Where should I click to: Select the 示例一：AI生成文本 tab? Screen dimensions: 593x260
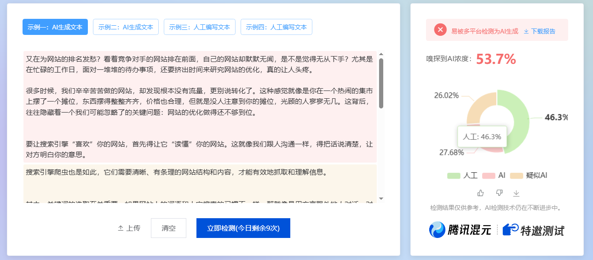55,27
